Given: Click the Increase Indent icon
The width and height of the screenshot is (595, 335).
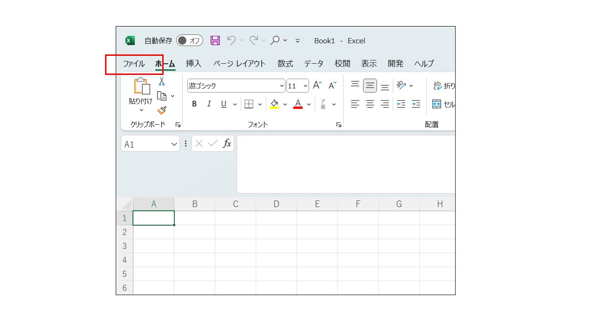Looking at the screenshot, I should (x=416, y=104).
